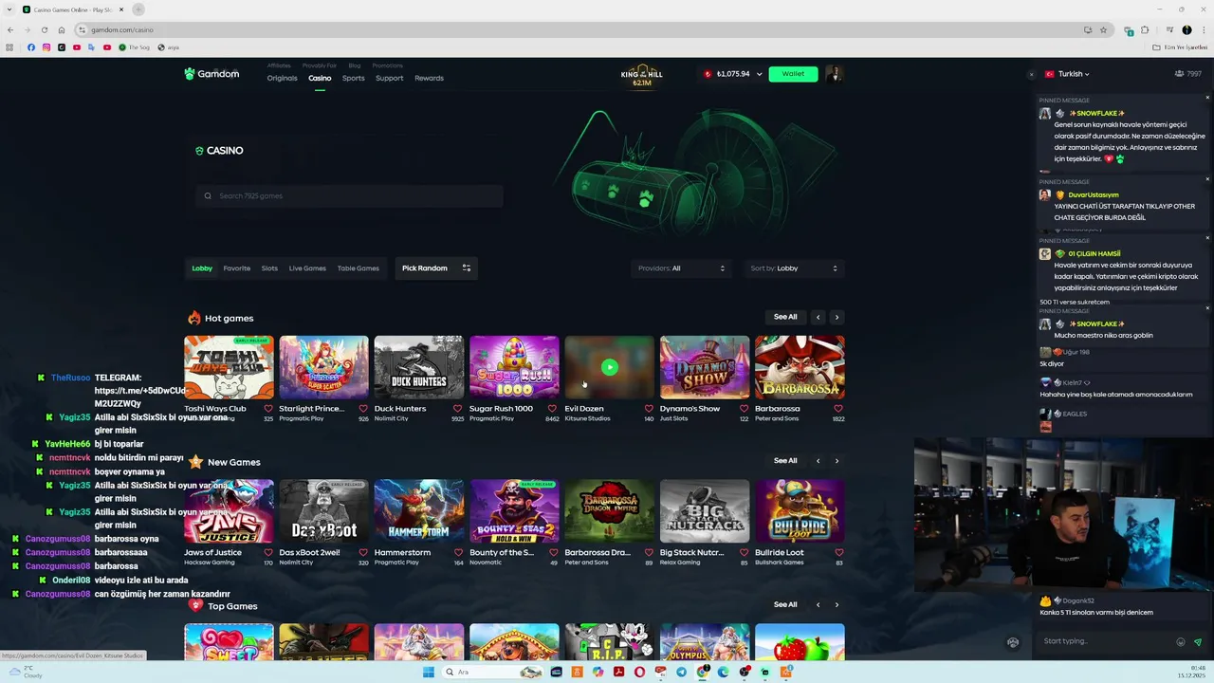This screenshot has width=1214, height=683.
Task: Switch to the Originals menu
Action: point(282,78)
